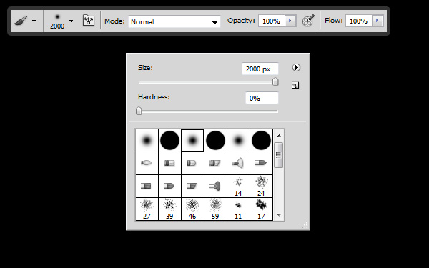The height and width of the screenshot is (268, 429).
Task: Open brush picker flyout menu arrow
Action: tap(296, 67)
